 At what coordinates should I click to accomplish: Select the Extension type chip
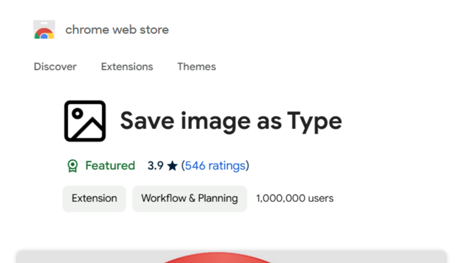tap(94, 198)
